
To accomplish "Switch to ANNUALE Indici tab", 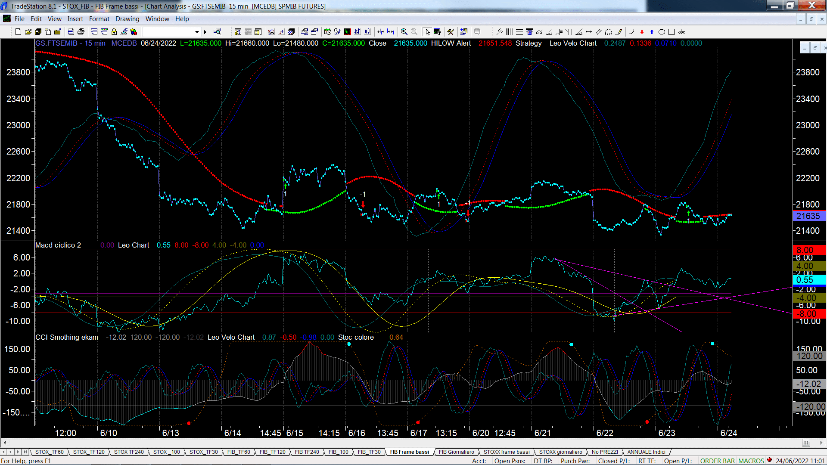I will [x=647, y=452].
